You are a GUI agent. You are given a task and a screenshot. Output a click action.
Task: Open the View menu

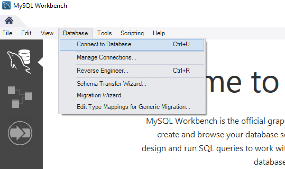point(47,33)
